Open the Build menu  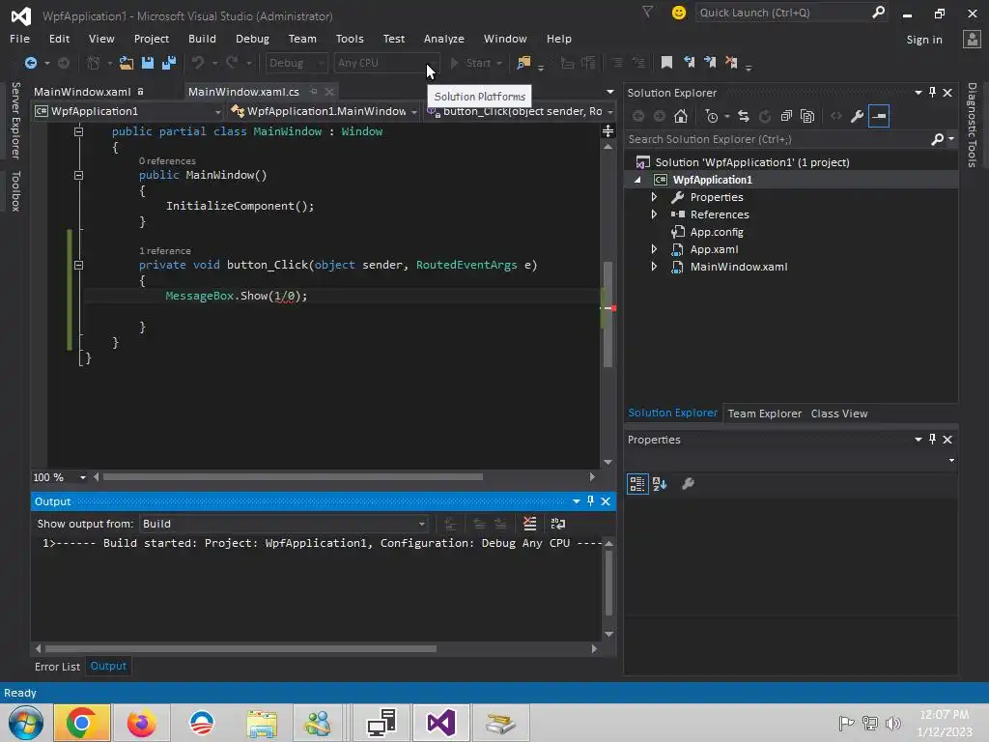pyautogui.click(x=202, y=39)
